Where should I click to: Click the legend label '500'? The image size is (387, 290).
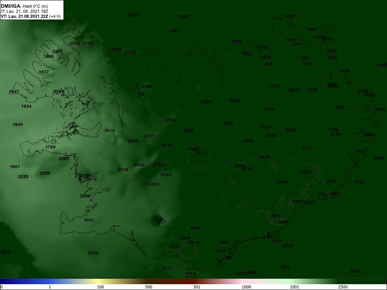149,287
